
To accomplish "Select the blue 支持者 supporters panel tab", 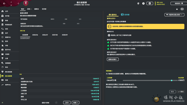I will [125, 15].
